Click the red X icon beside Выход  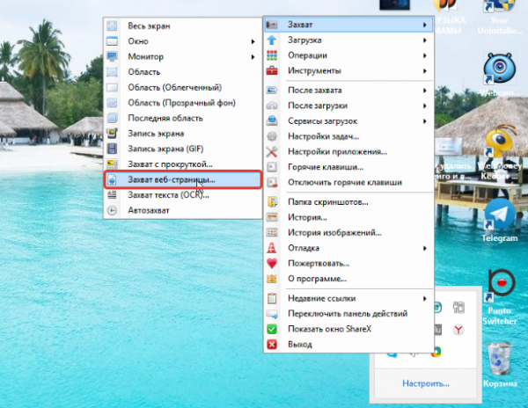[272, 345]
